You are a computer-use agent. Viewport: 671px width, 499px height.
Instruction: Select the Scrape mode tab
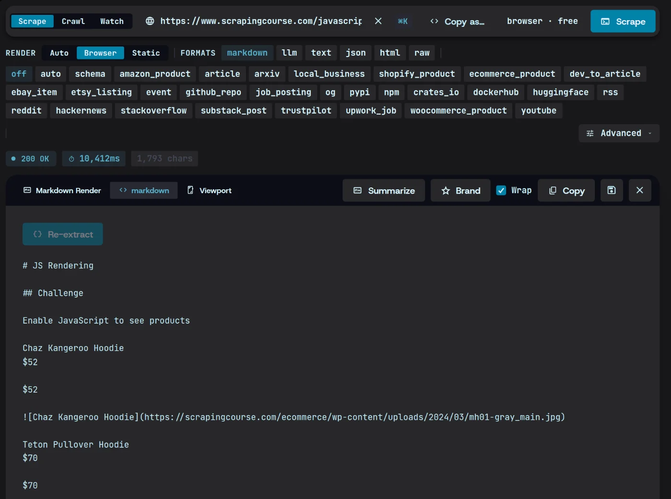point(32,21)
